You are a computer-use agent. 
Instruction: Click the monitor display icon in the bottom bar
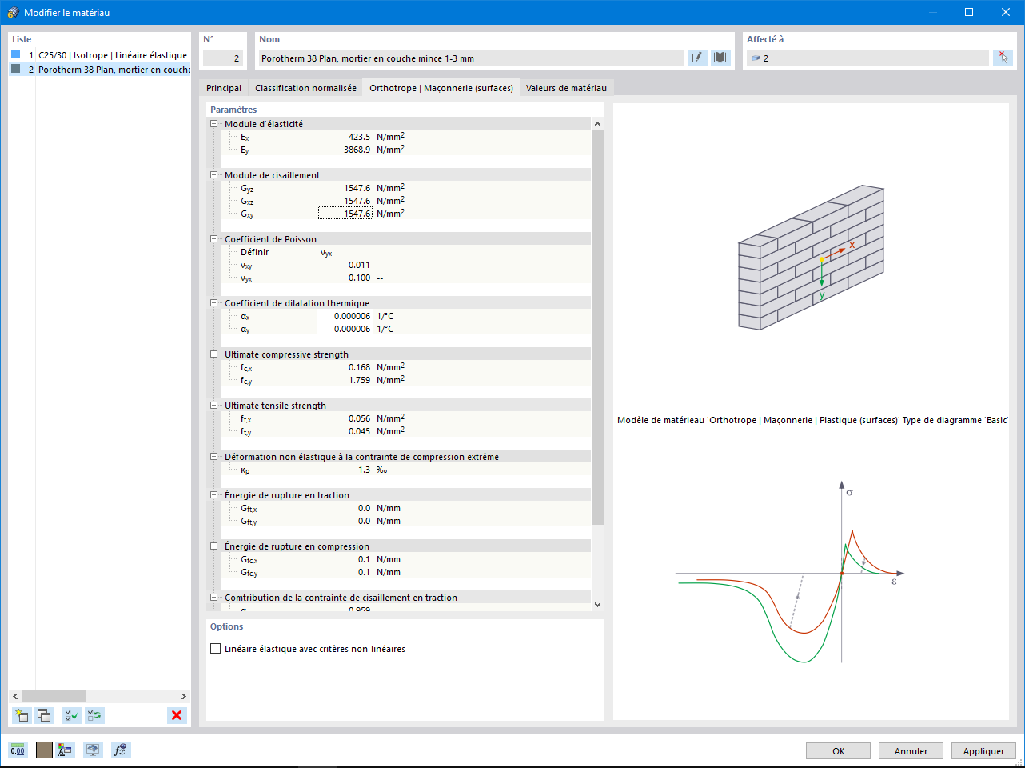[94, 750]
